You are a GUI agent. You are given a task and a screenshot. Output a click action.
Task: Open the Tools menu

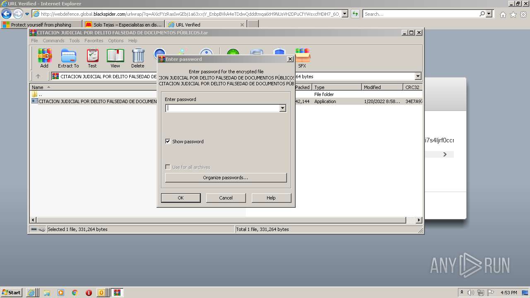click(75, 41)
